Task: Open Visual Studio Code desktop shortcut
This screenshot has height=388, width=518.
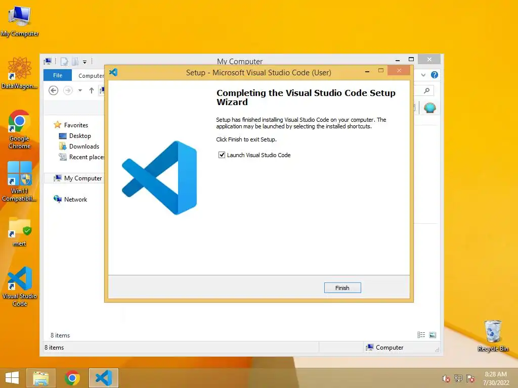Action: 20,286
